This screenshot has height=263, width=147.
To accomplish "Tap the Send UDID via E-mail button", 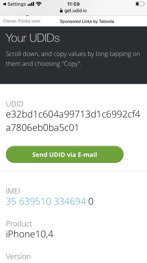I will [x=65, y=155].
